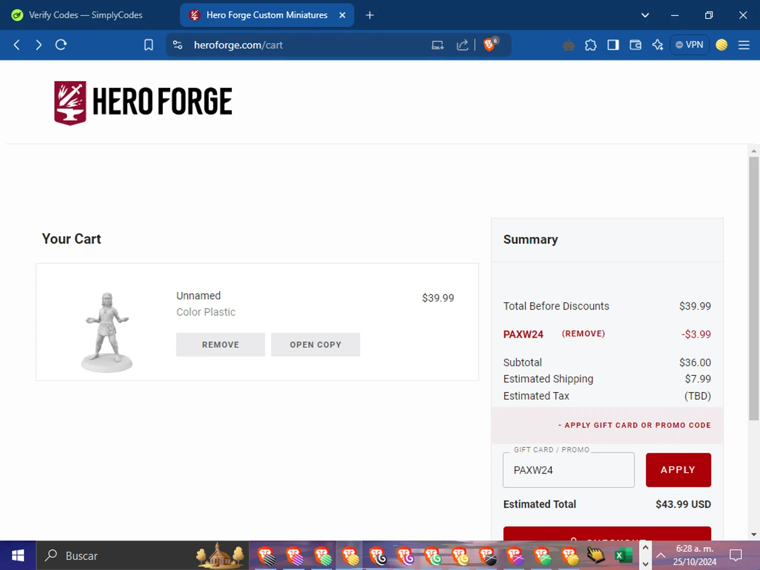Close the Hero Forge Custom Miniatures tab
Image resolution: width=760 pixels, height=570 pixels.
[343, 15]
